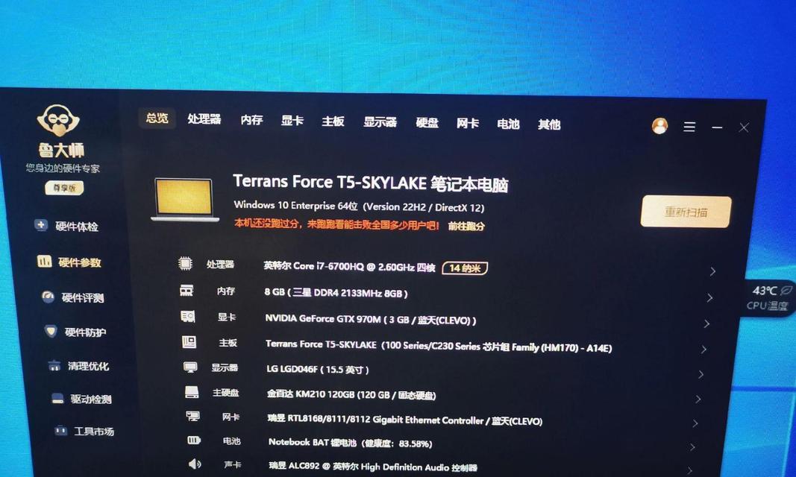Click the 主硬盘 disk drive icon
This screenshot has width=796, height=477.
pyautogui.click(x=192, y=392)
